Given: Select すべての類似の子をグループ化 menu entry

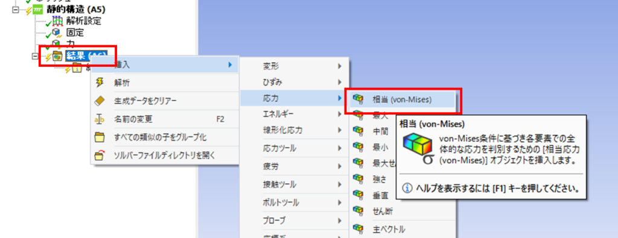Looking at the screenshot, I should click(164, 137).
